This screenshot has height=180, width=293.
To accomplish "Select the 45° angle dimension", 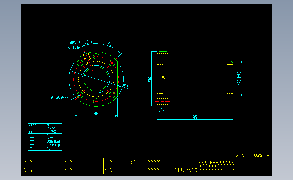I will click(x=111, y=44).
